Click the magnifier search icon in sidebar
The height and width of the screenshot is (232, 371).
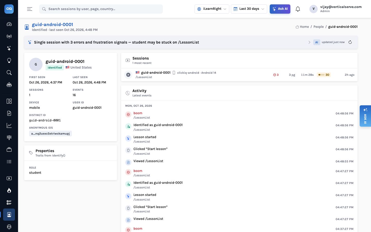(9, 73)
